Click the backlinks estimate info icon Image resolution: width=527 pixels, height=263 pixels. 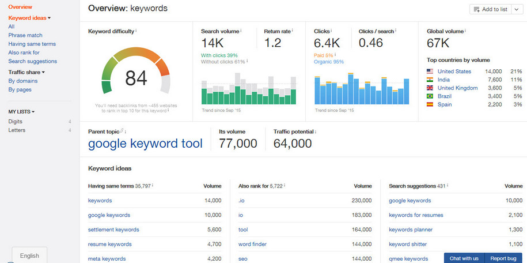168,110
